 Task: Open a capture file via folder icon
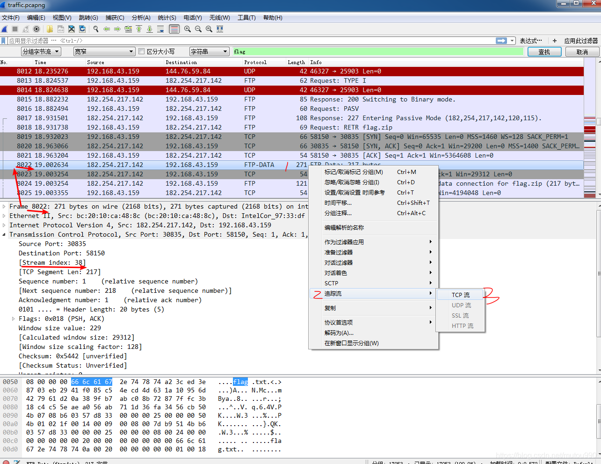pos(50,29)
